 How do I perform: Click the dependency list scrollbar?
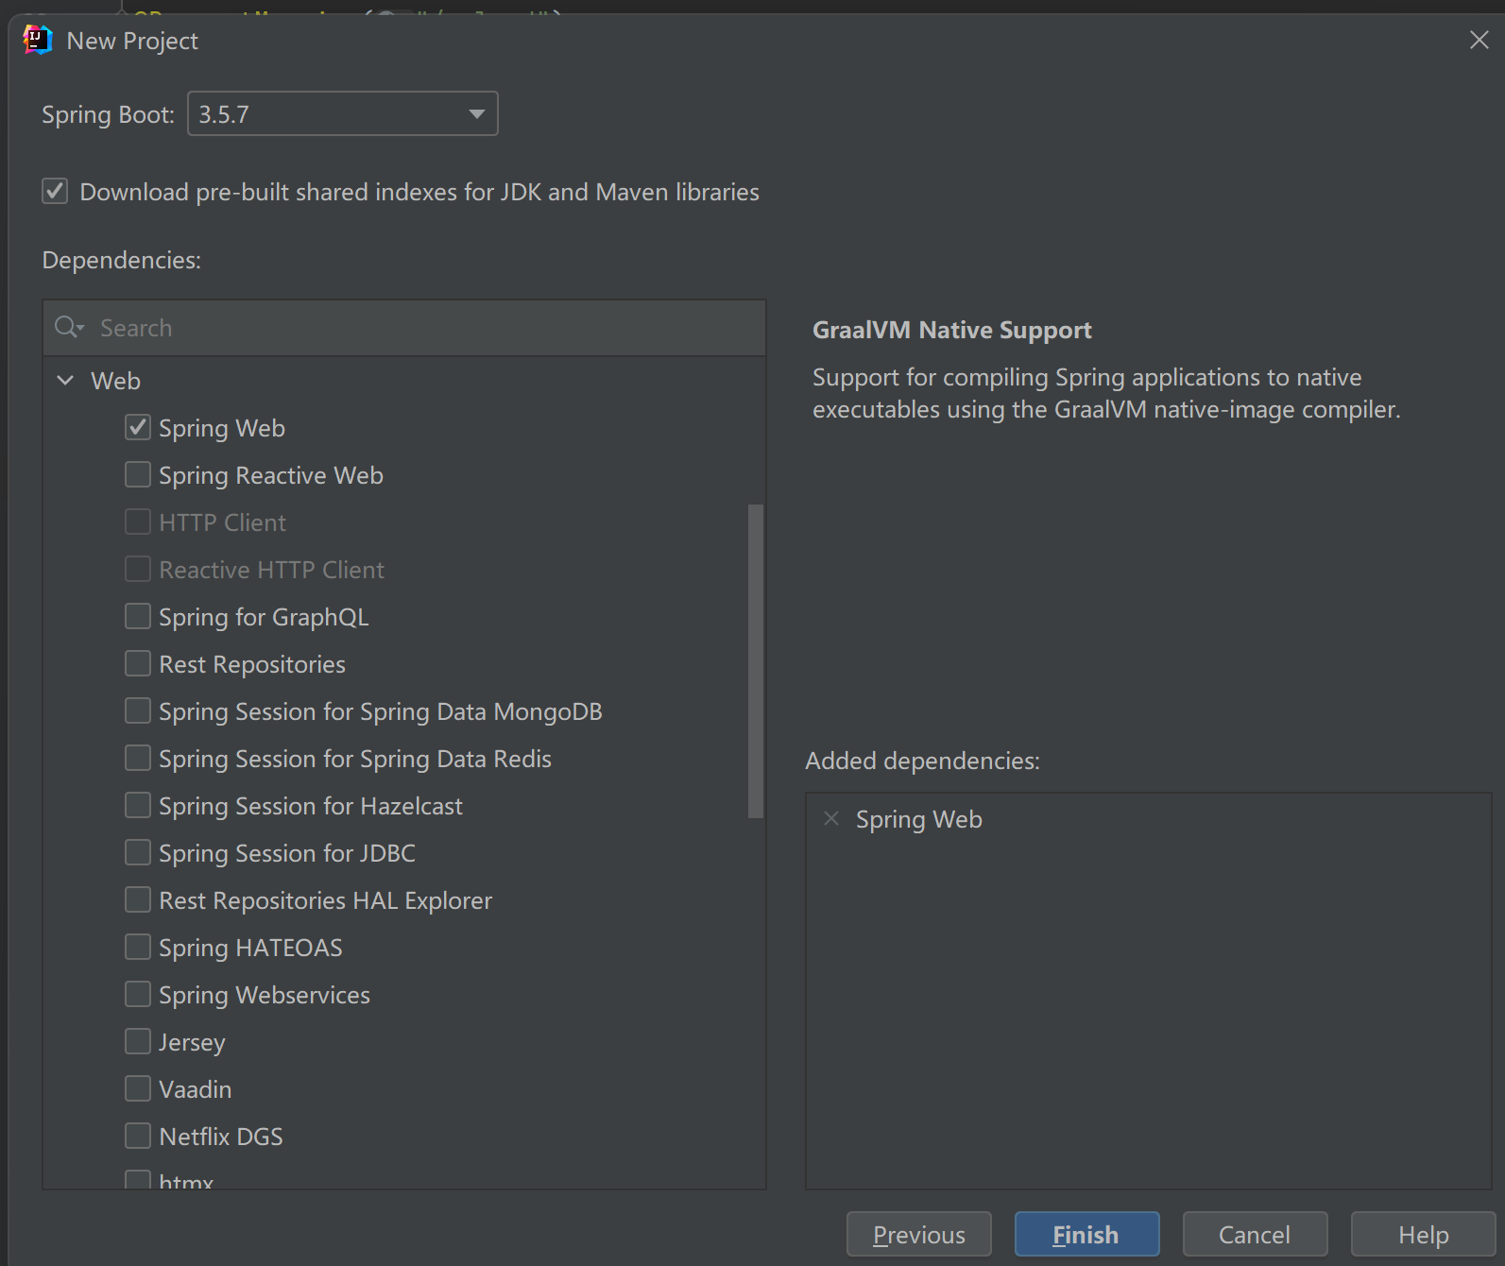point(756,660)
